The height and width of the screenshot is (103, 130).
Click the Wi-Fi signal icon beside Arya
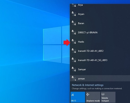(74, 5)
